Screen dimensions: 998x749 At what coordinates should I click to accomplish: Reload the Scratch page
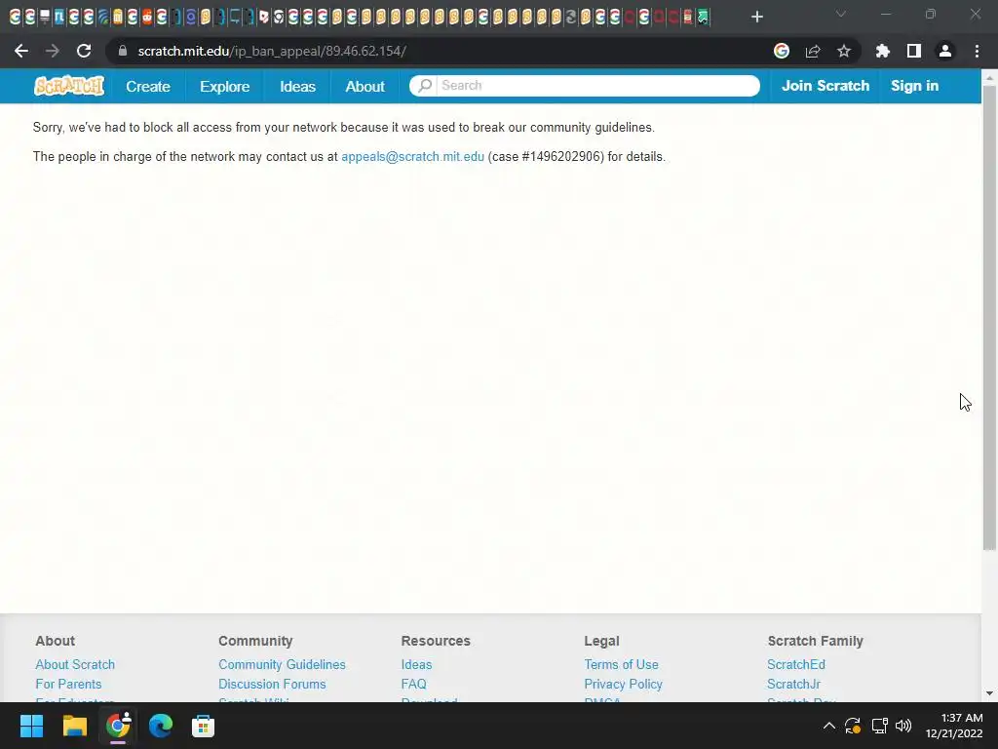[84, 51]
